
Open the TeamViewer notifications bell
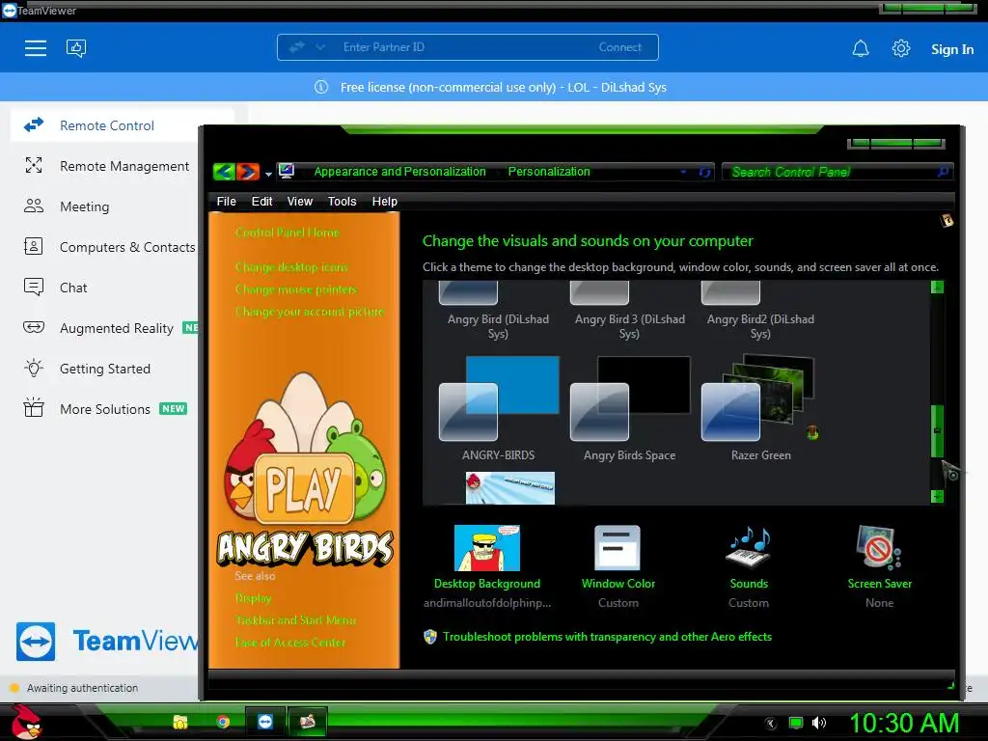pos(861,48)
